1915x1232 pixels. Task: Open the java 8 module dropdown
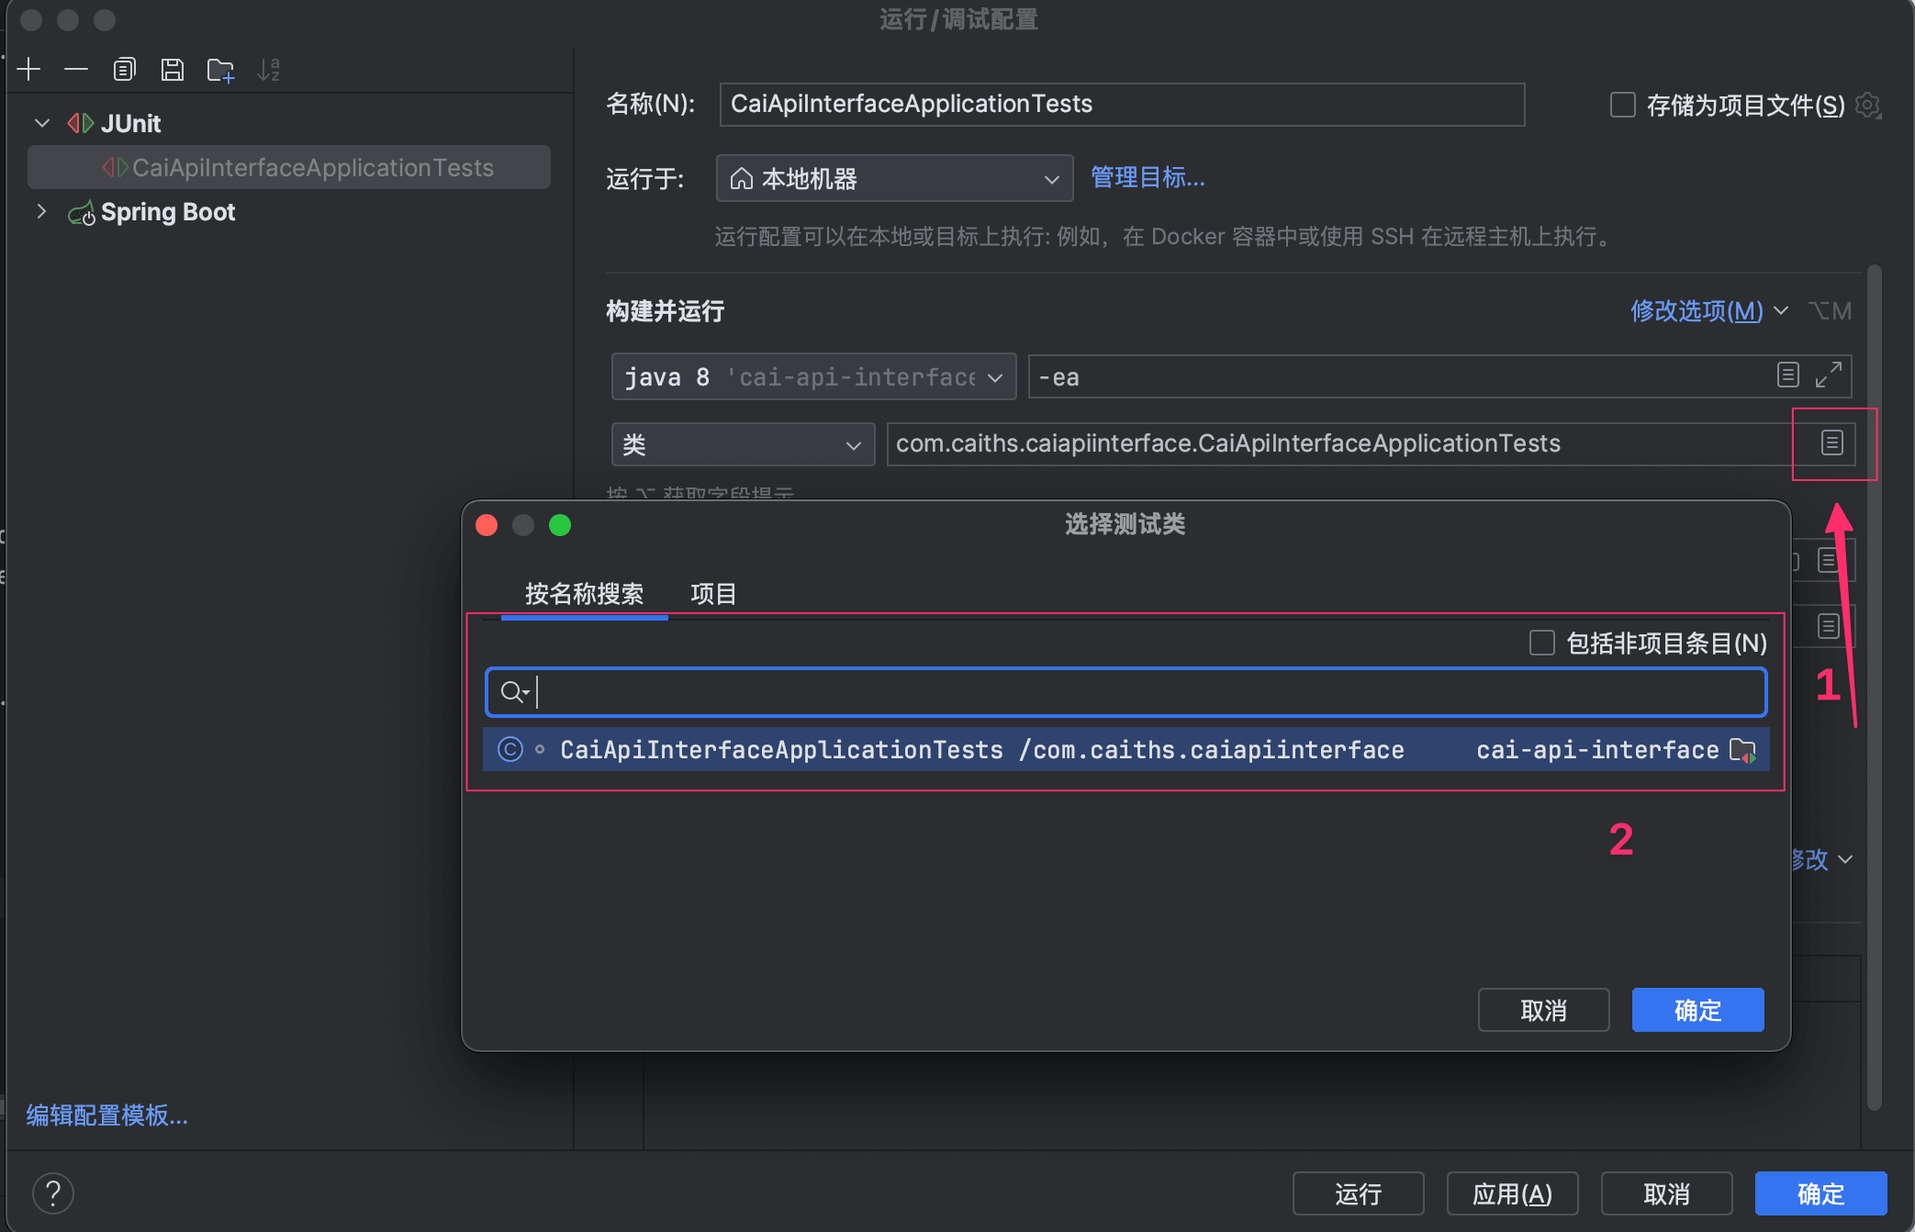point(813,376)
